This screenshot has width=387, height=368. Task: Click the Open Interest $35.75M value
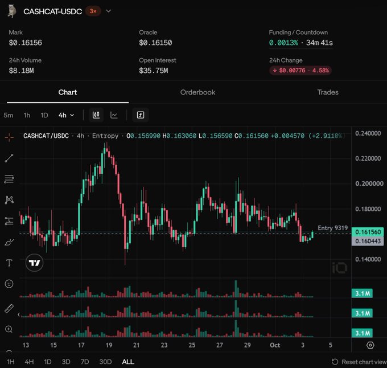[153, 71]
